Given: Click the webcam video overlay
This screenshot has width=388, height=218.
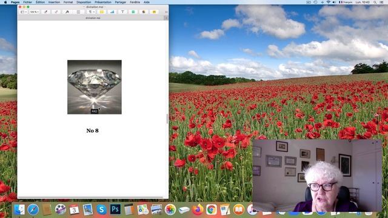Looking at the screenshot, I should [x=316, y=176].
